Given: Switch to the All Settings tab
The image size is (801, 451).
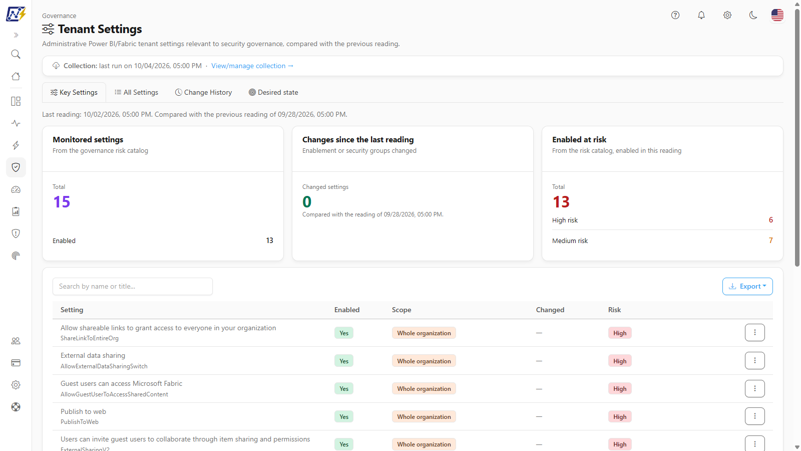Looking at the screenshot, I should point(136,92).
